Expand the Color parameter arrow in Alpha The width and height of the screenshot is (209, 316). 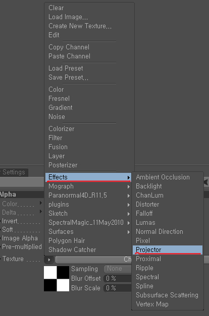pos(41,203)
